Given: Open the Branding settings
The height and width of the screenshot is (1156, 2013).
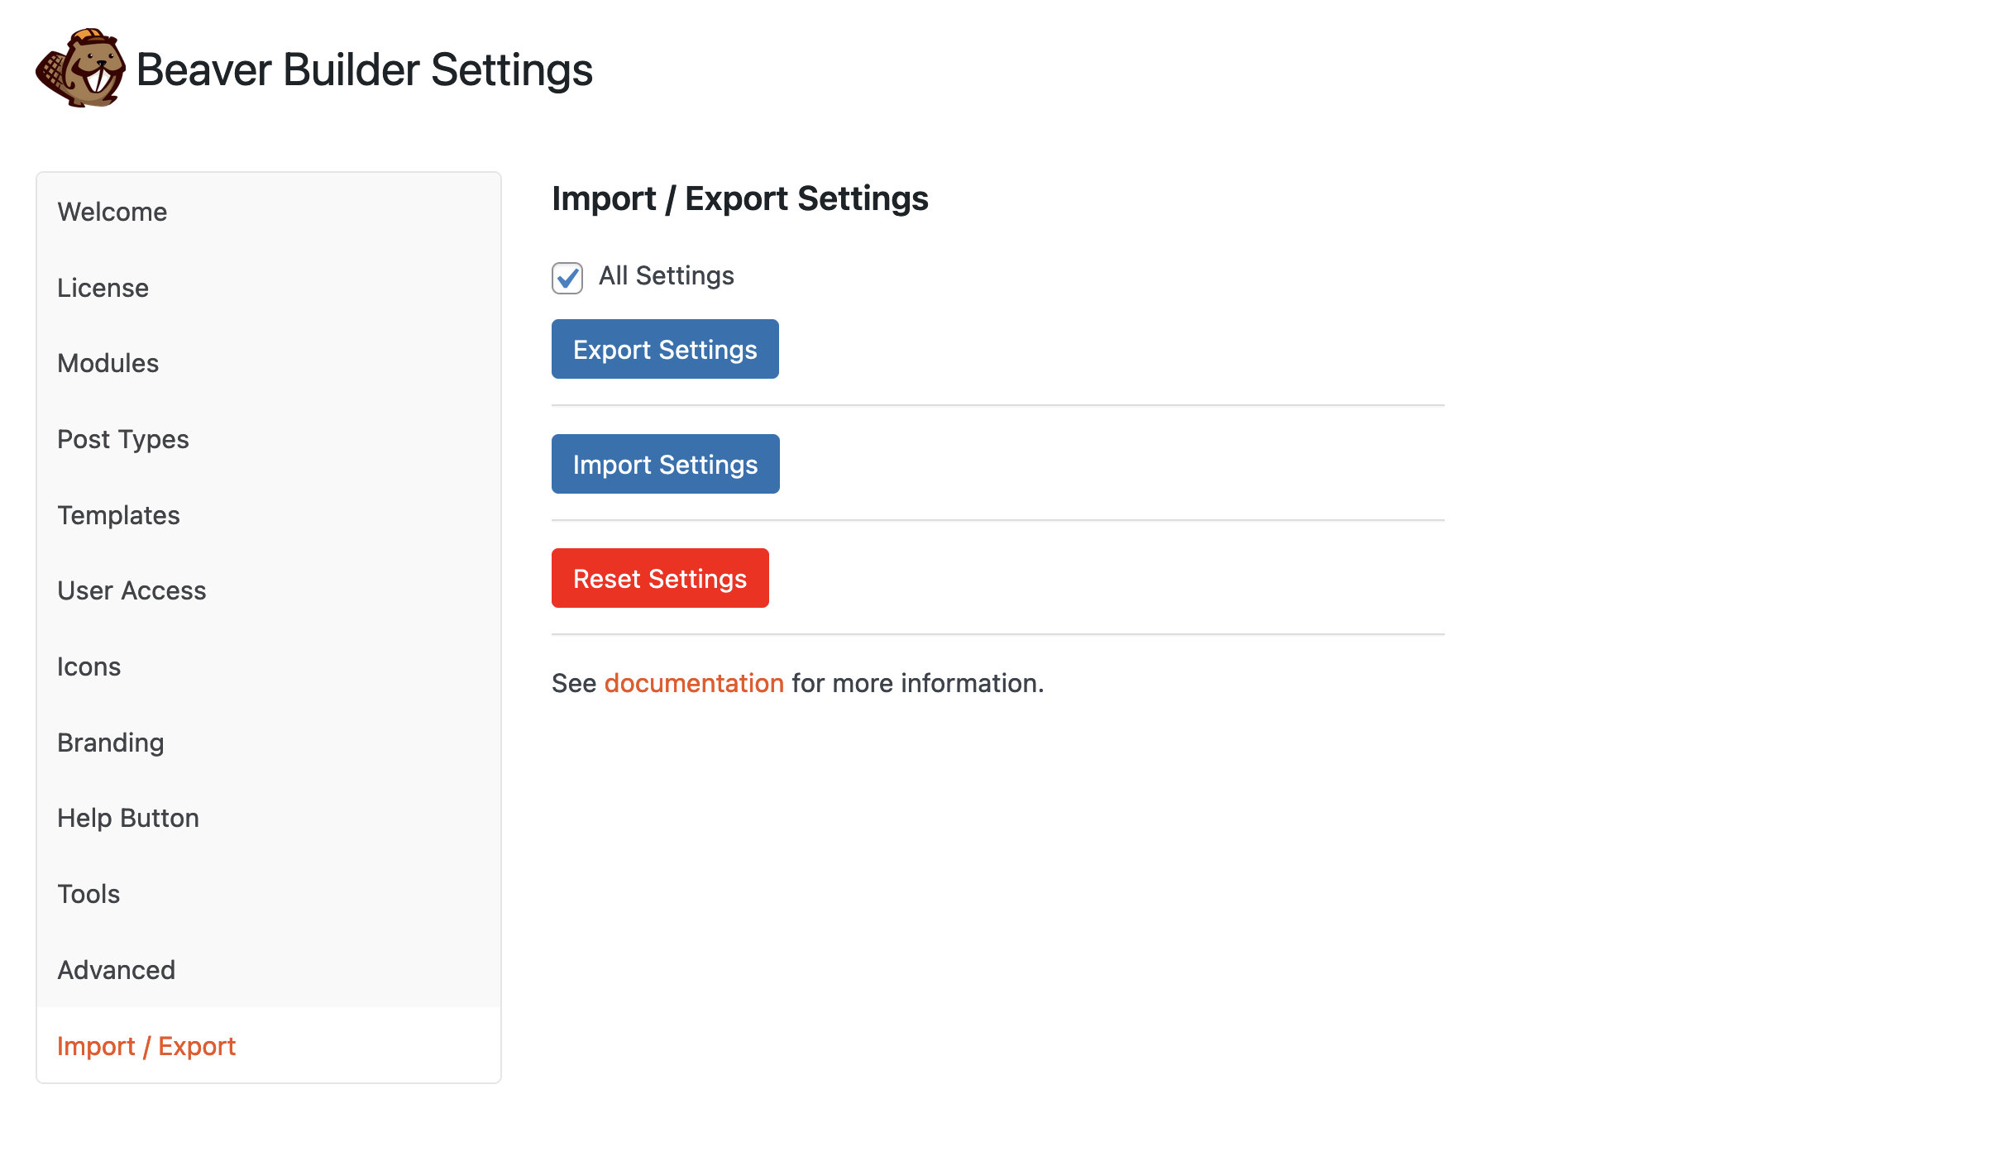Looking at the screenshot, I should (110, 742).
